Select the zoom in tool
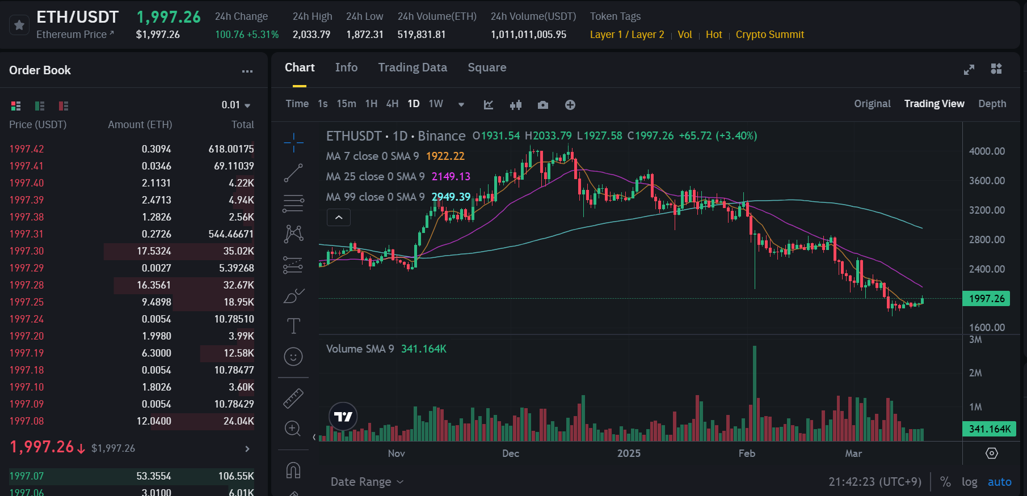 coord(293,429)
